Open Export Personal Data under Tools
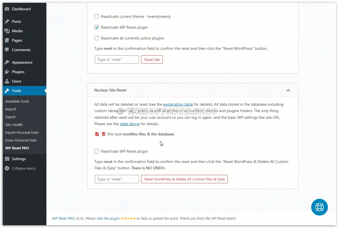Viewport: 339px width, 228px height. [22, 132]
